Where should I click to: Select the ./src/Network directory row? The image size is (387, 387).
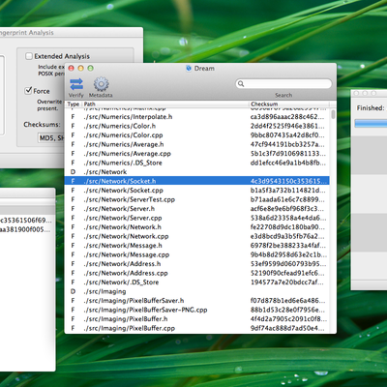coord(196,172)
